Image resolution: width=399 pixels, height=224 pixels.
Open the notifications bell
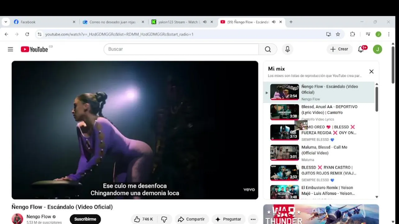click(x=361, y=49)
